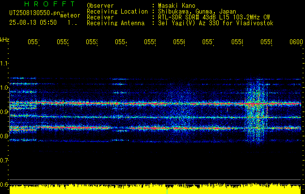Click the 0552 time marker

point(63,42)
